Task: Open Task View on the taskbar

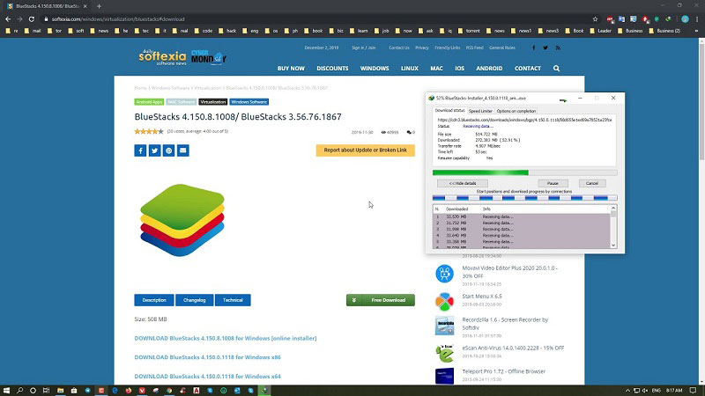Action: [x=46, y=391]
